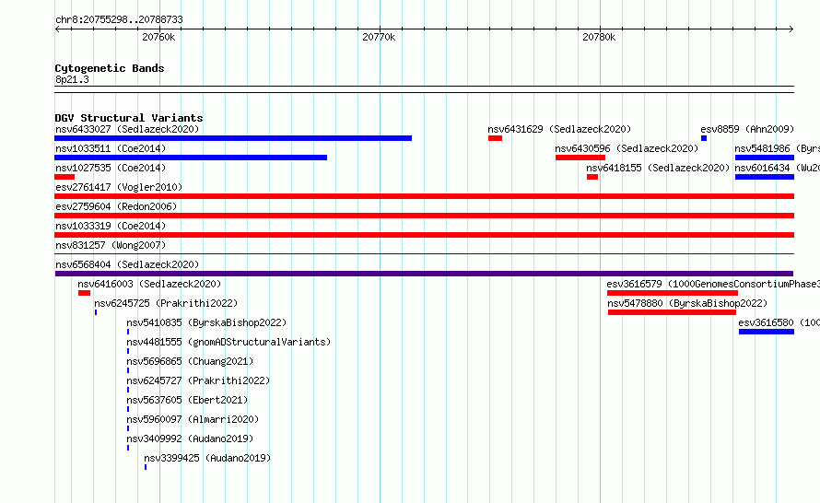The height and width of the screenshot is (503, 820).
Task: Click the red nsv6430596 variant bar
Action: click(x=580, y=158)
